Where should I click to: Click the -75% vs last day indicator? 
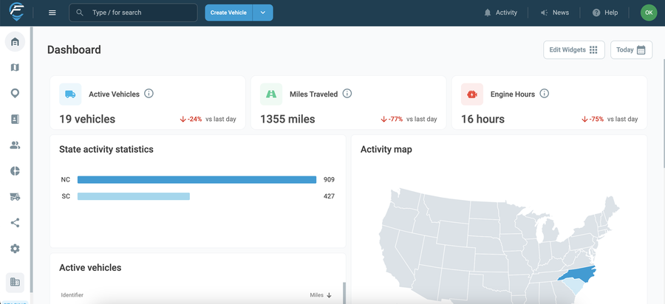(610, 120)
